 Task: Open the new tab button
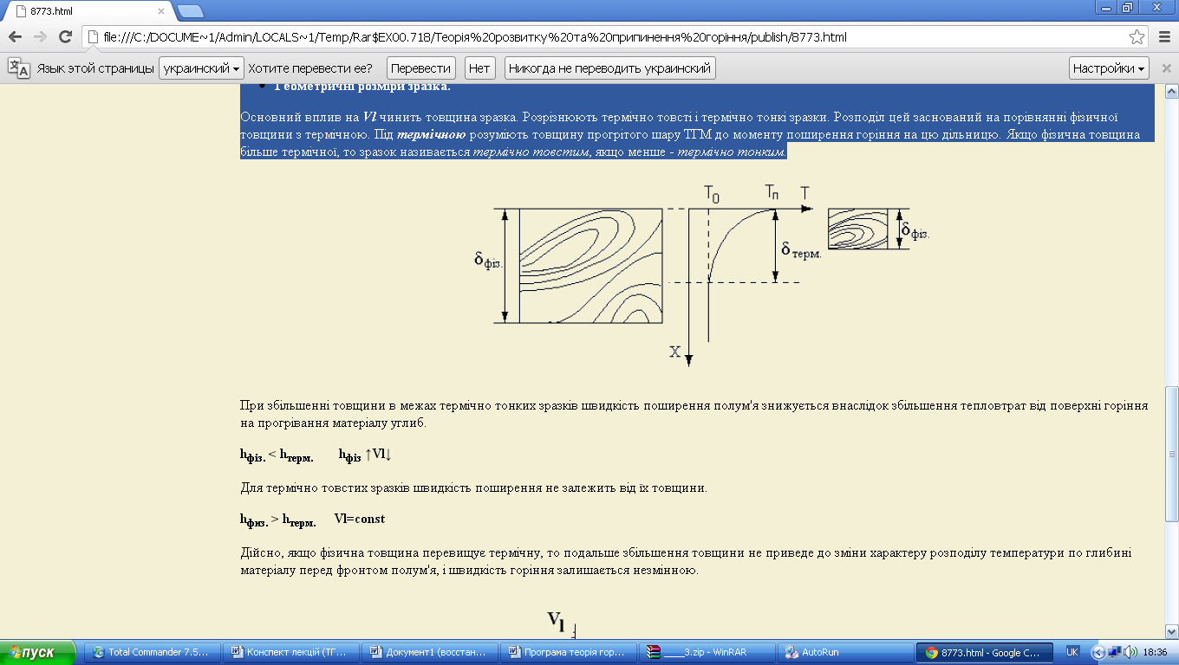pyautogui.click(x=191, y=11)
